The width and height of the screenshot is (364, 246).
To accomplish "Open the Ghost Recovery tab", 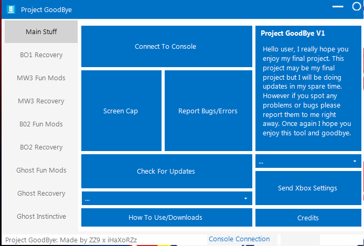I will (x=41, y=194).
